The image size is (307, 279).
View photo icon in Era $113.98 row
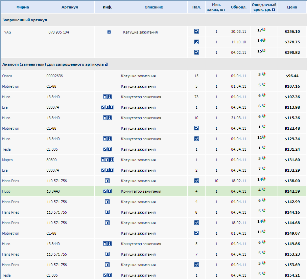pyautogui.click(x=103, y=107)
